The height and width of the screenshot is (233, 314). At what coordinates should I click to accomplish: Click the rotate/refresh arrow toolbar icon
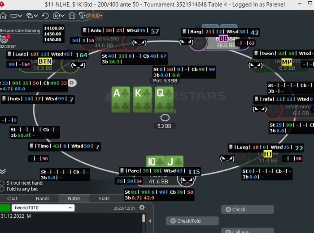point(45,16)
